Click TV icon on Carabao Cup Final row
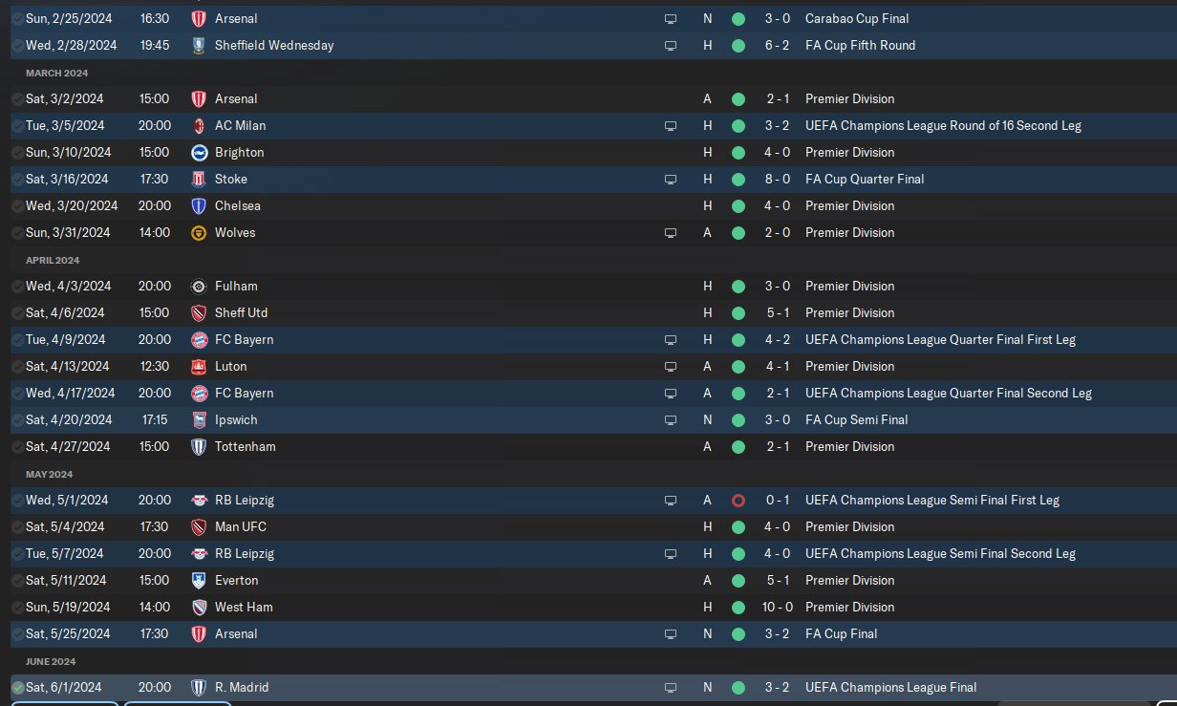 pos(671,18)
